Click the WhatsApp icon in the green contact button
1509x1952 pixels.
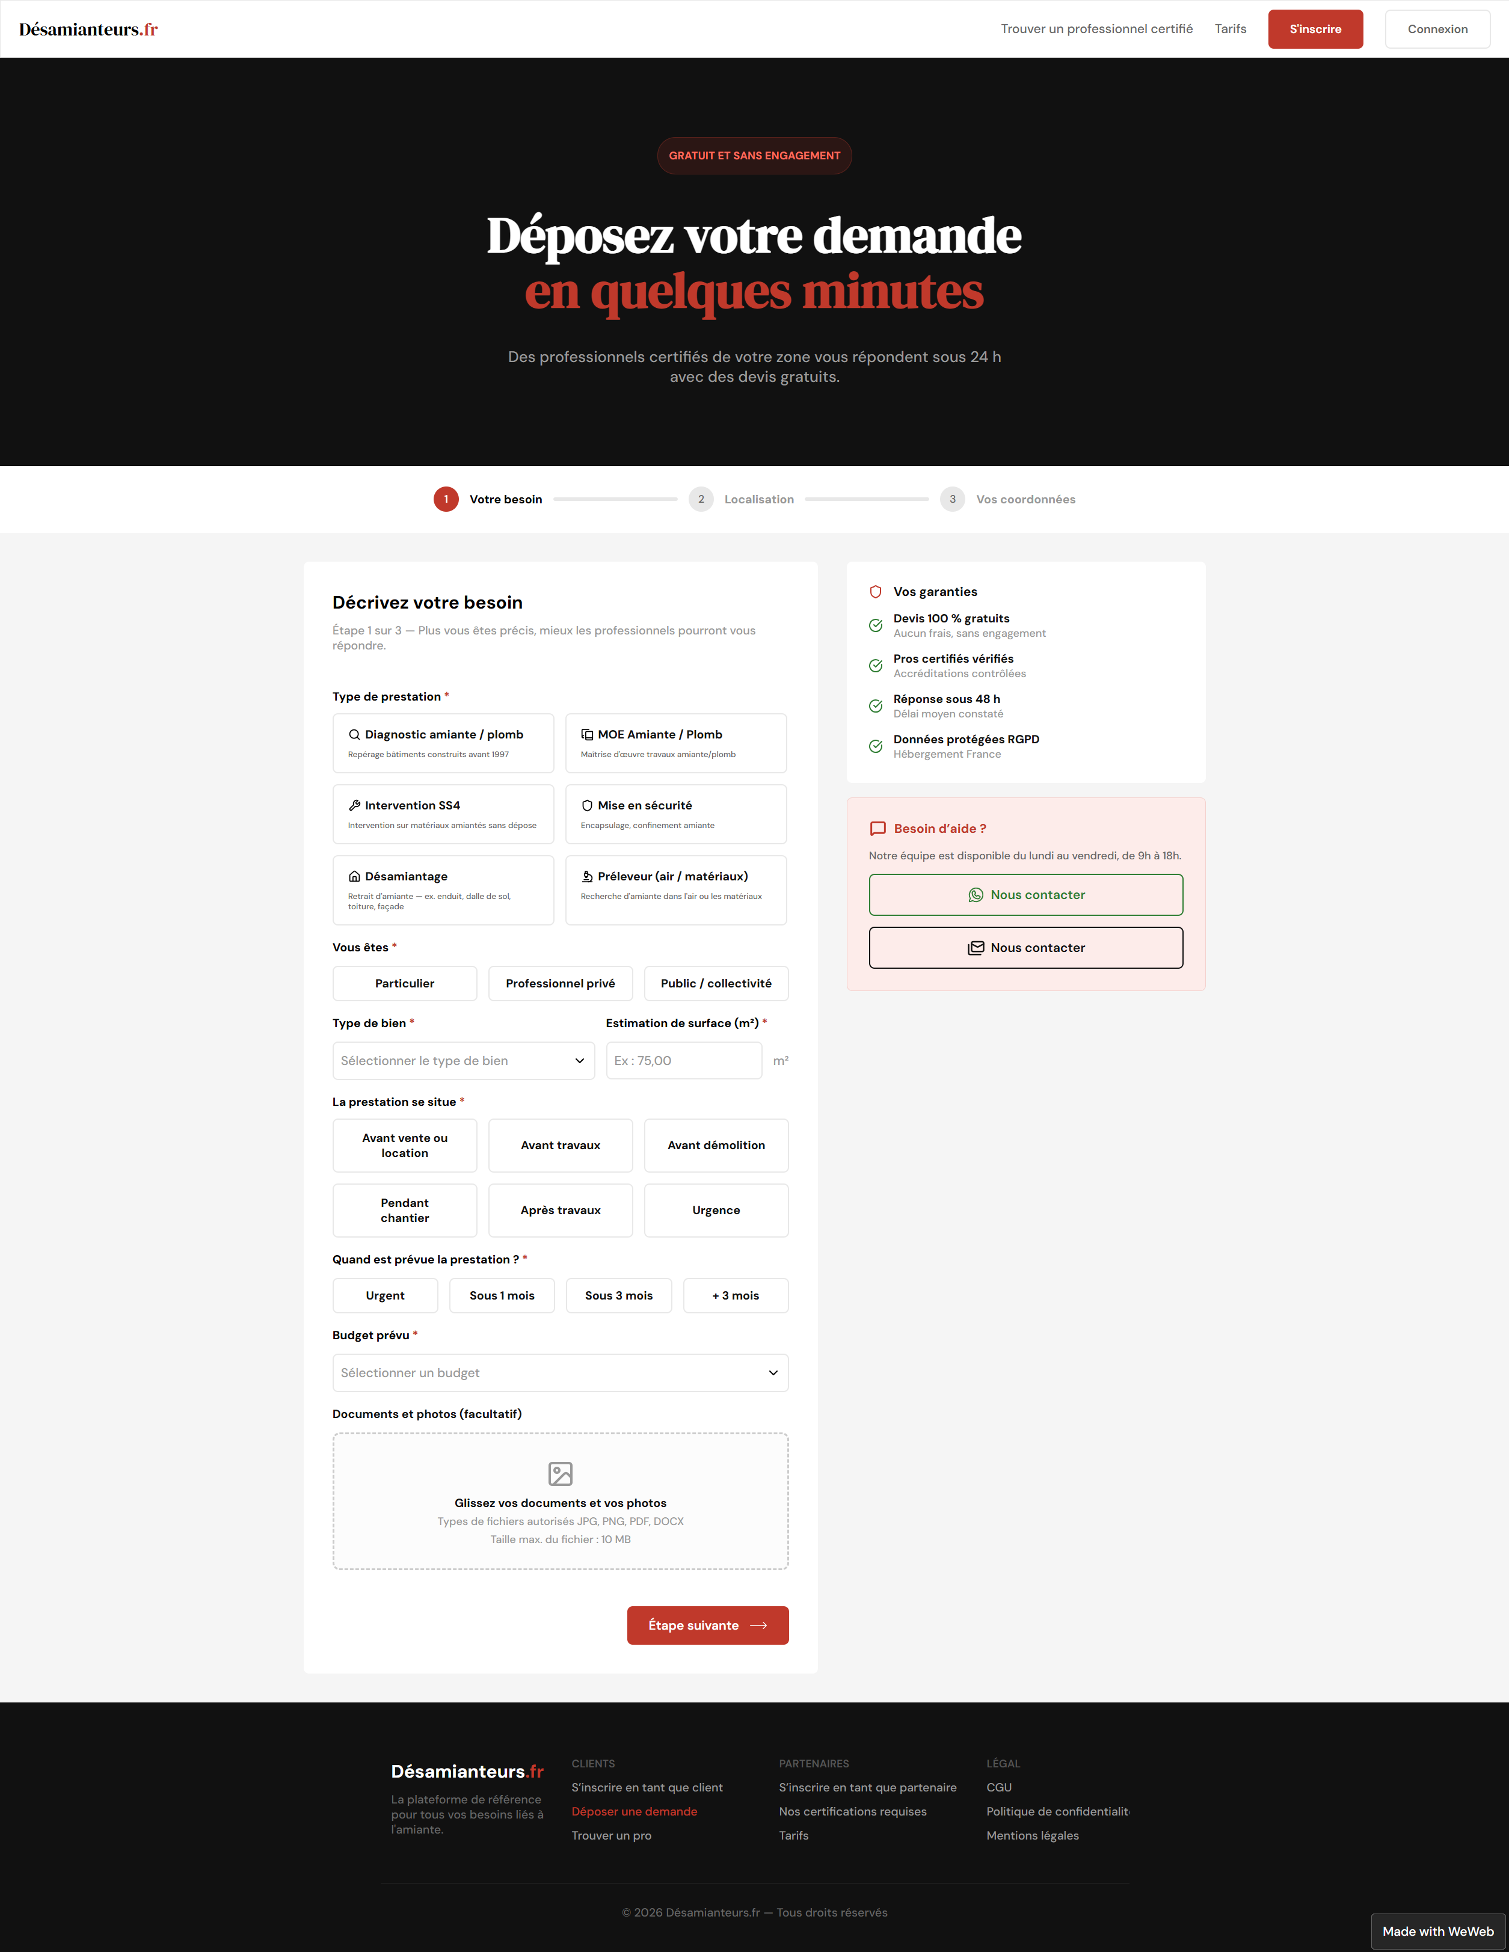point(976,895)
